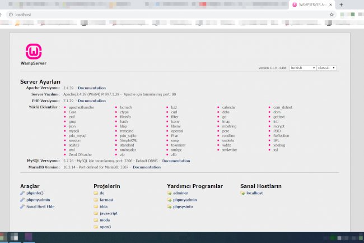The height and width of the screenshot is (243, 364).
Task: Click the pdo_sqlite extension text
Action: pyautogui.click(x=128, y=136)
